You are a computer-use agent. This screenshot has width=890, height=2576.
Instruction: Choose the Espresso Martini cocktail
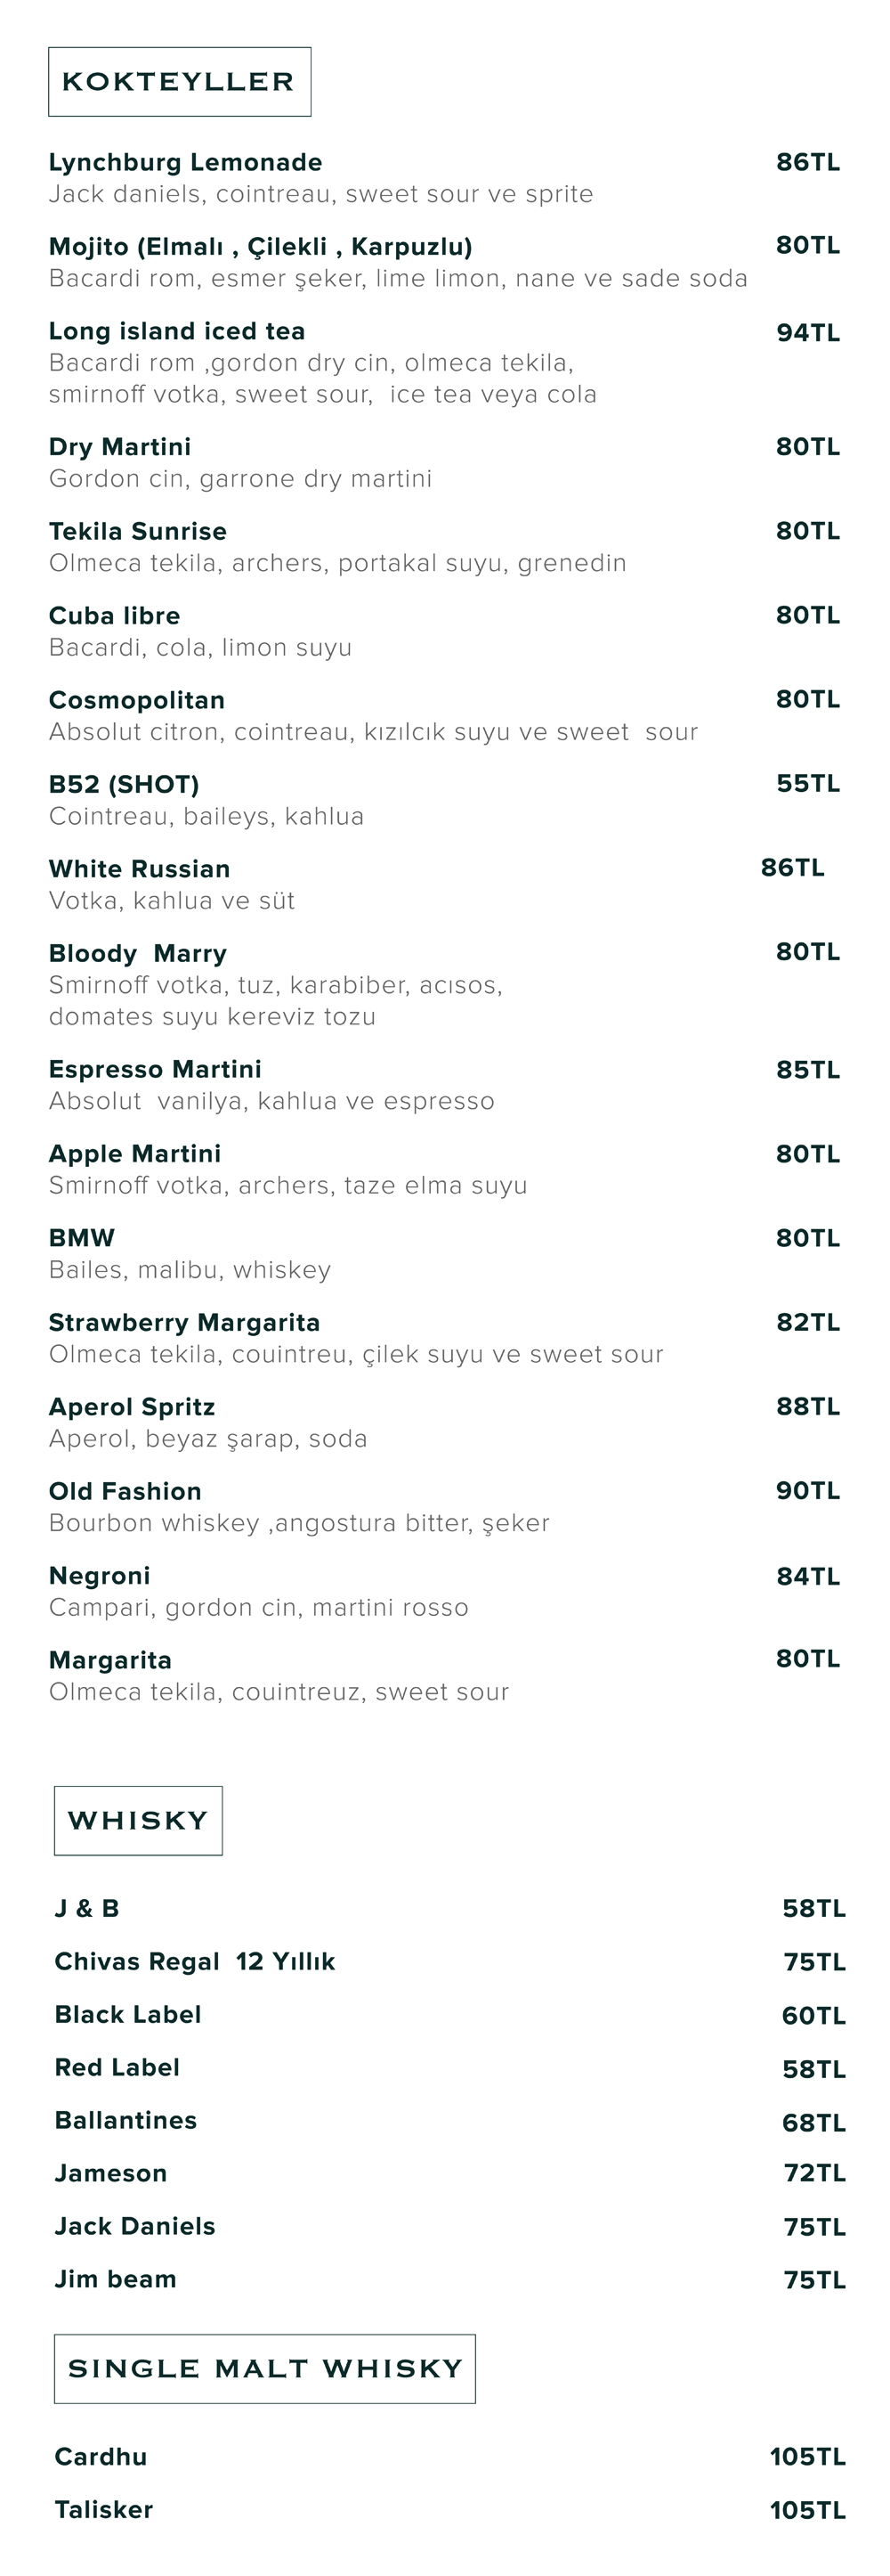[x=155, y=1069]
